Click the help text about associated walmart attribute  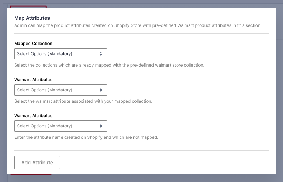(83, 101)
